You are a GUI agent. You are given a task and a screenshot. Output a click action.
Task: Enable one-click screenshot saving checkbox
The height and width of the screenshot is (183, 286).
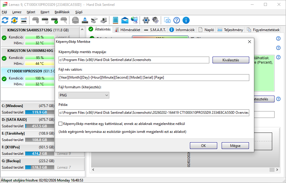[60, 123]
